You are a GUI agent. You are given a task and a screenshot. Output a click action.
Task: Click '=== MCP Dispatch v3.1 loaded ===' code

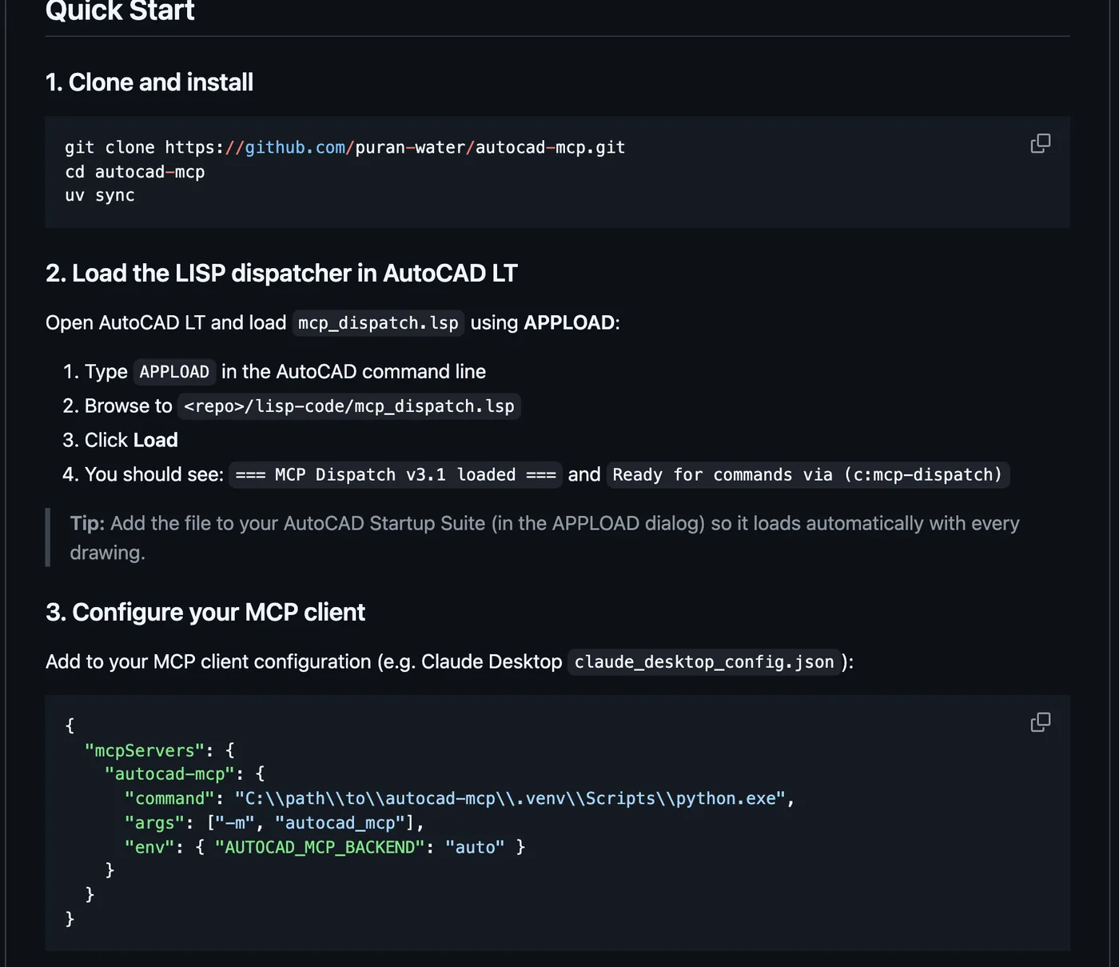(x=396, y=475)
